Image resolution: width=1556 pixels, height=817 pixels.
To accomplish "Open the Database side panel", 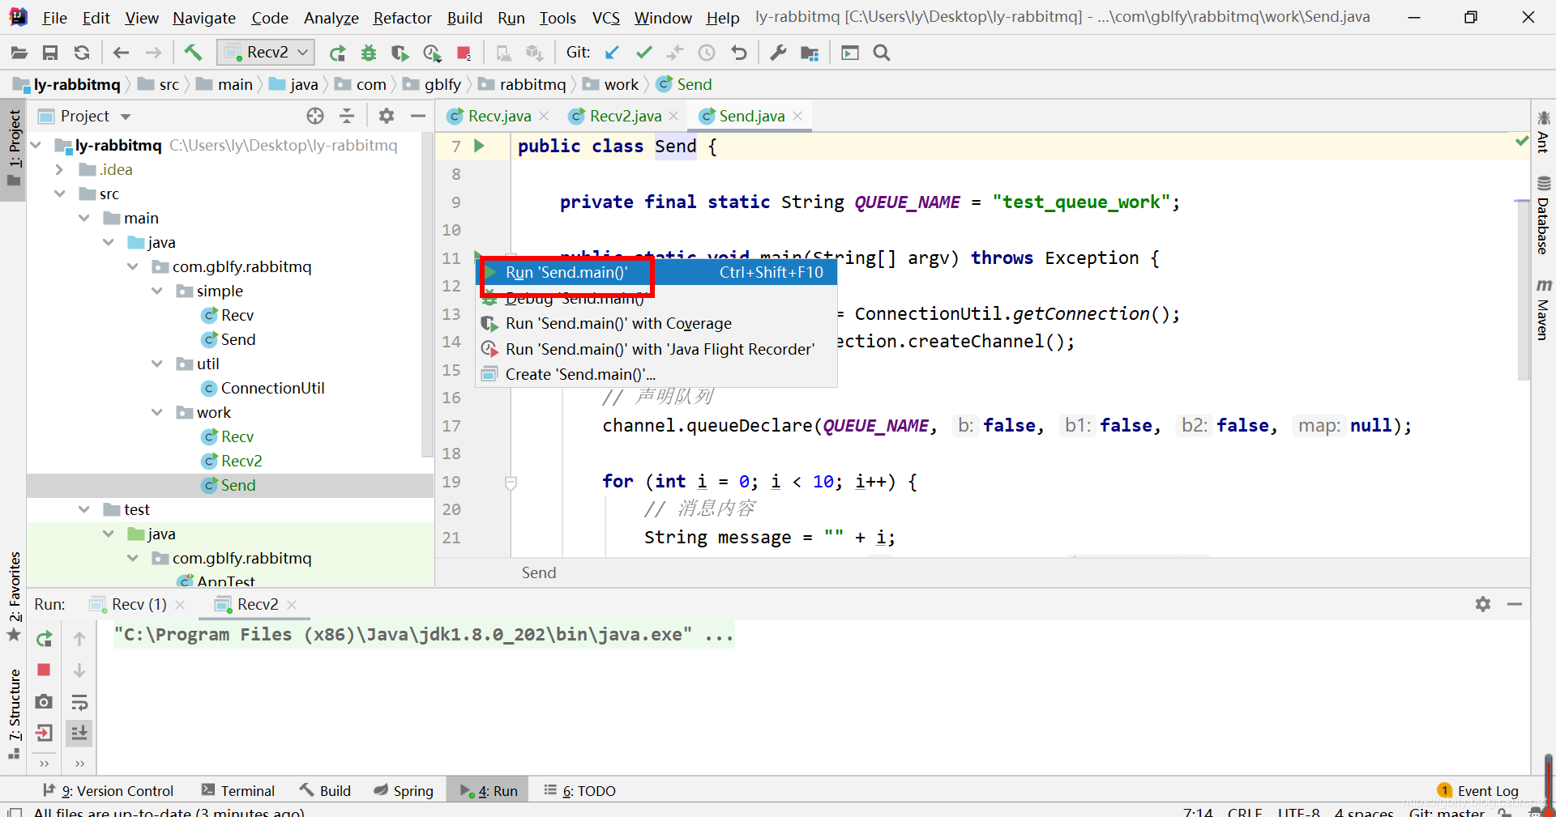I will (1544, 215).
